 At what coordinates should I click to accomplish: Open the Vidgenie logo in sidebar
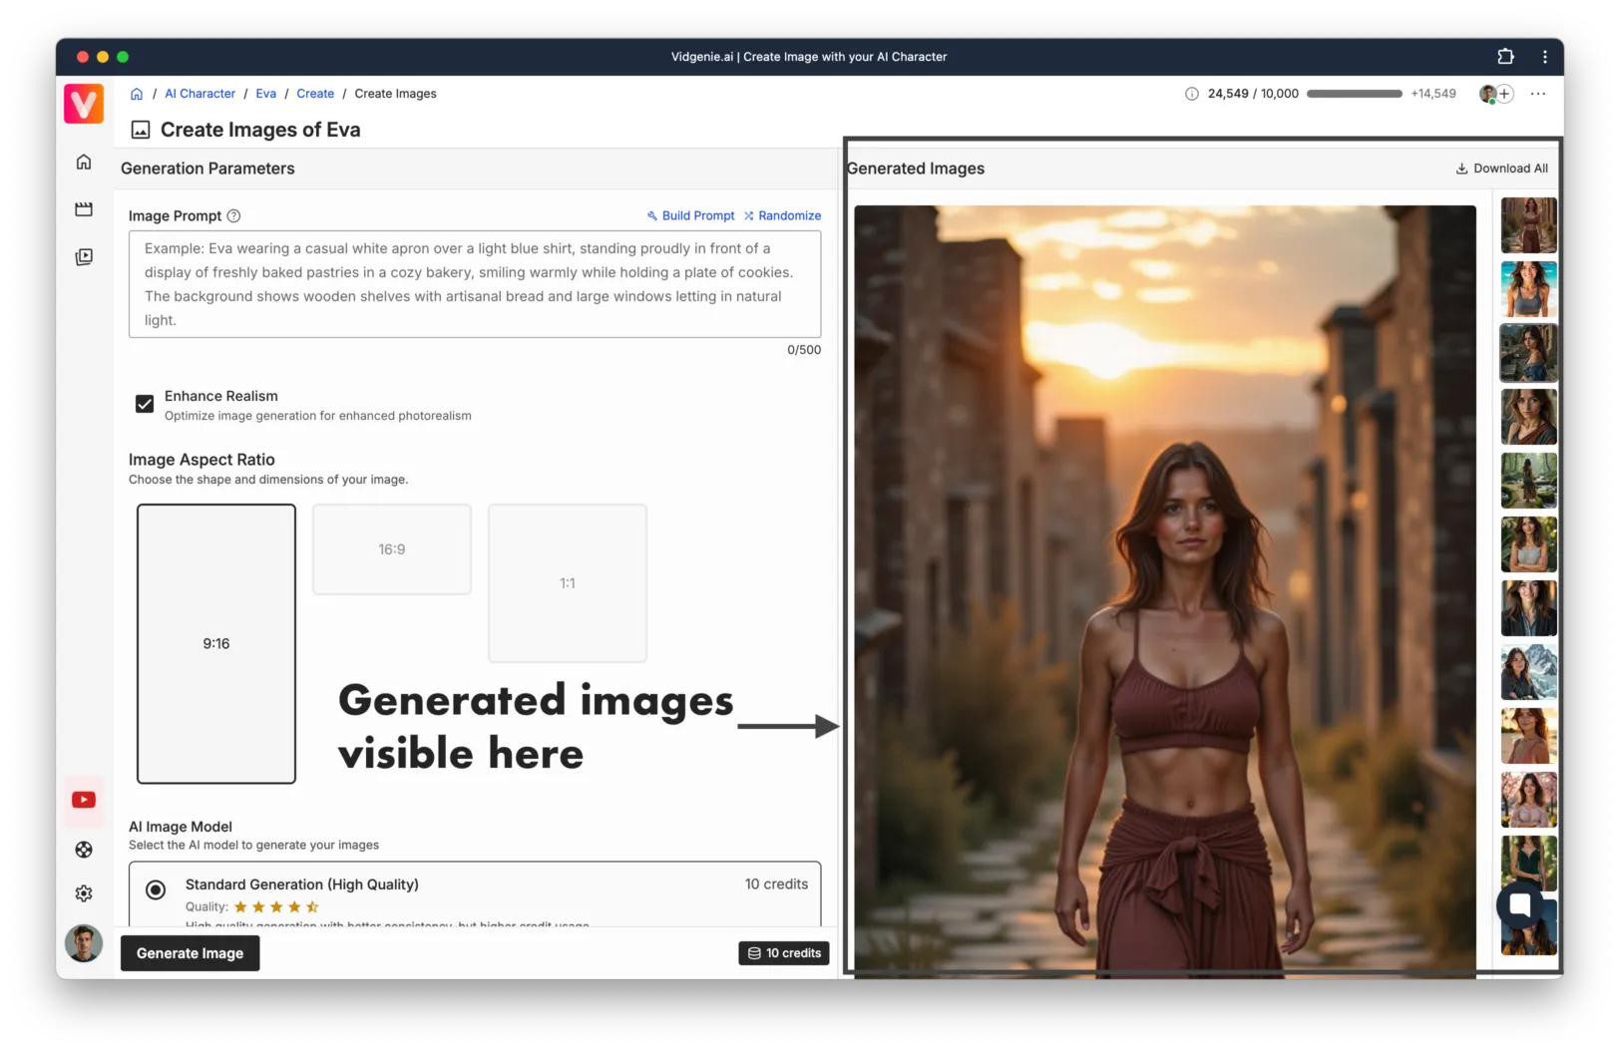click(x=84, y=104)
